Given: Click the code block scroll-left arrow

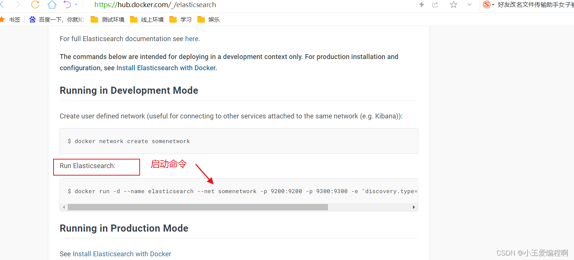Looking at the screenshot, I should [64, 207].
